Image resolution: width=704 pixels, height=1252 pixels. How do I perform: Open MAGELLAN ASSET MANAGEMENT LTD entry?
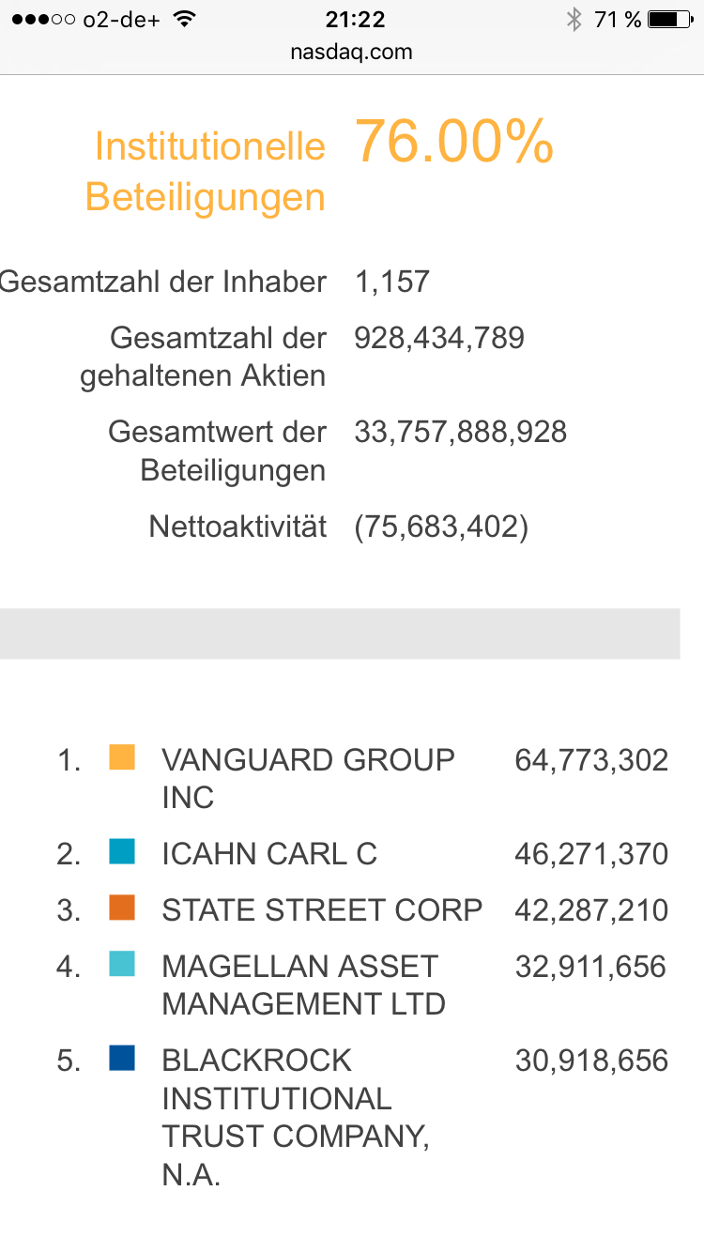(303, 985)
